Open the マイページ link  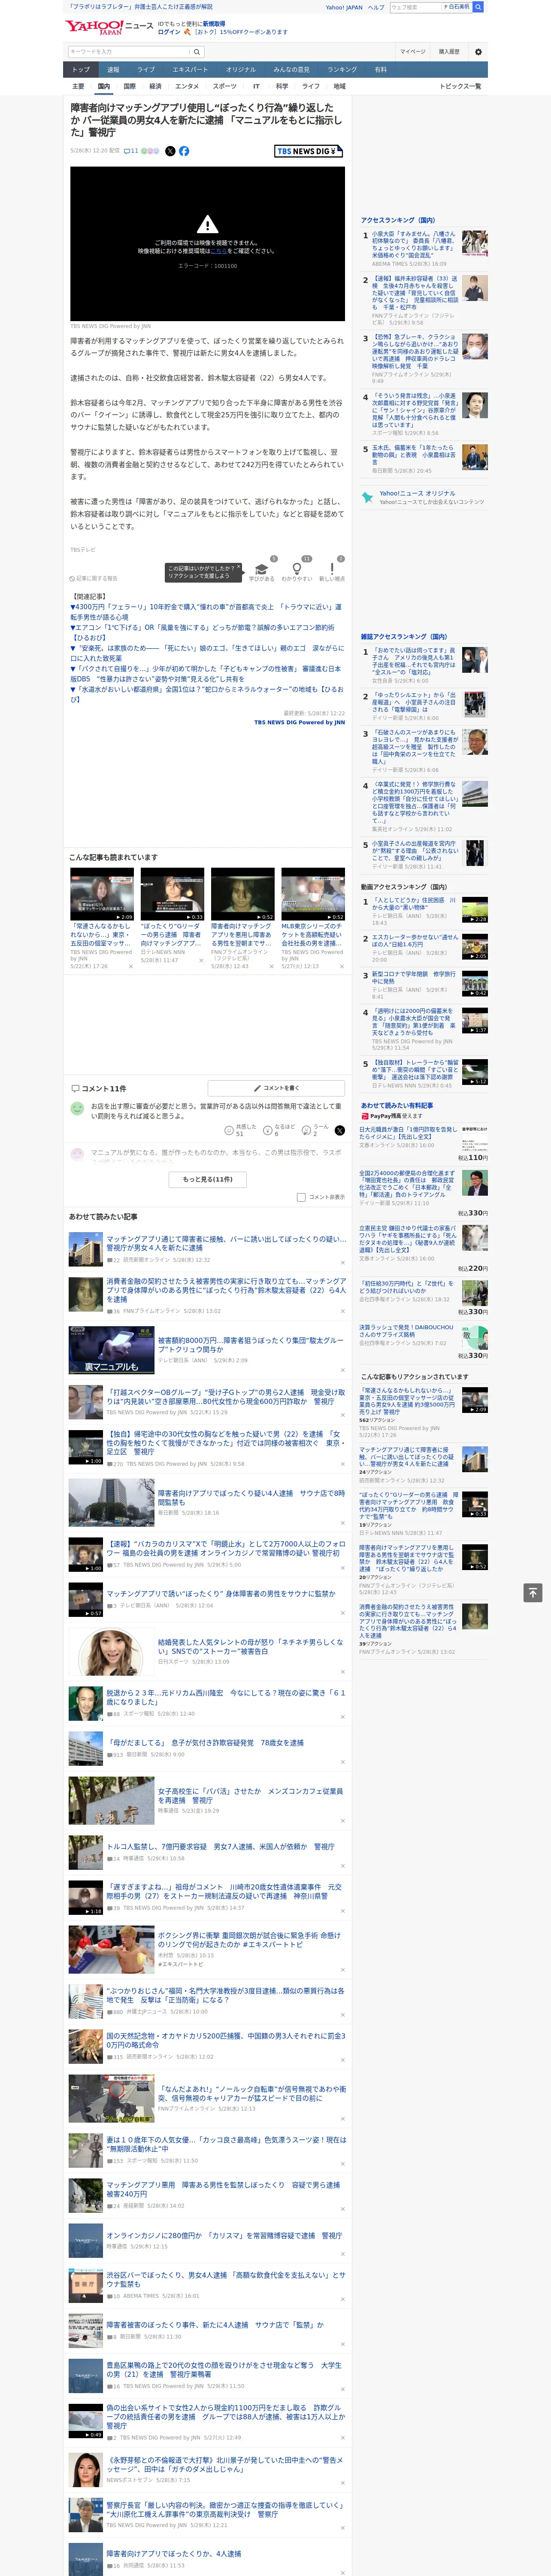[413, 52]
